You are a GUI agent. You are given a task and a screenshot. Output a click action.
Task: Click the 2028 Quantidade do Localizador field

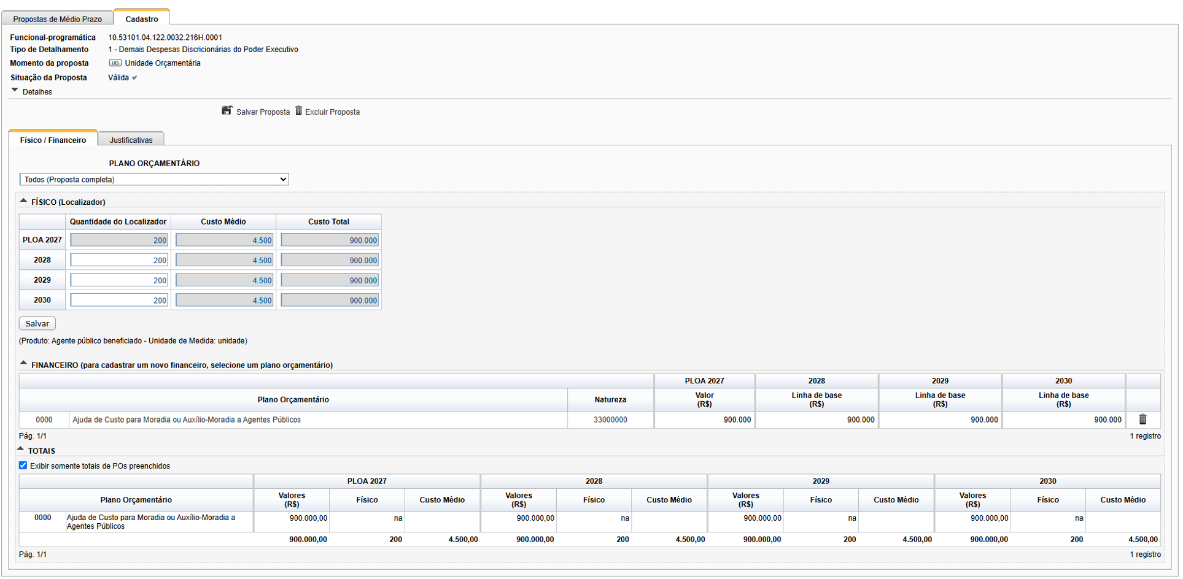(x=119, y=260)
